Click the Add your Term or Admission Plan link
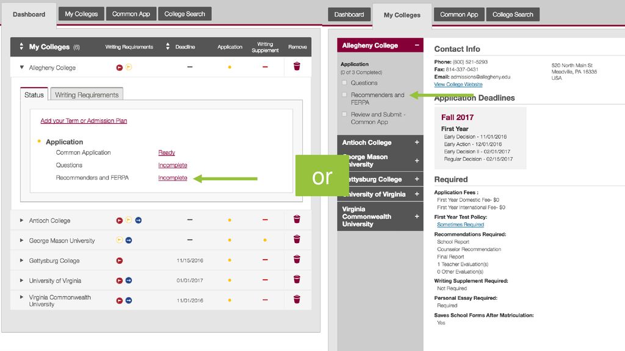 coord(84,121)
